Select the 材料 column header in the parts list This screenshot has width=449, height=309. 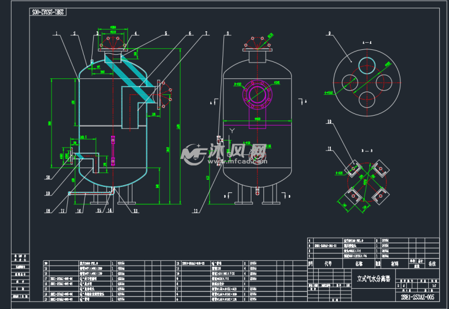[x=394, y=264]
